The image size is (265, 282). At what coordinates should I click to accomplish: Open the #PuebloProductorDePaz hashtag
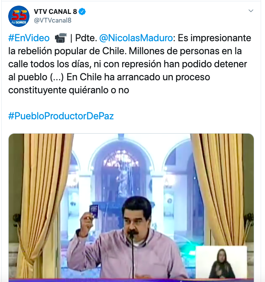pos(61,116)
